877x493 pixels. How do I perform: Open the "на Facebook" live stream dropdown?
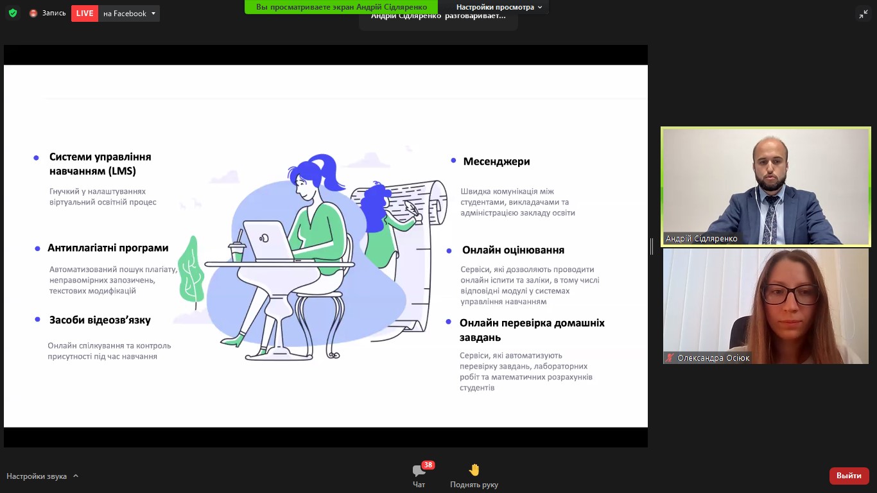click(129, 13)
